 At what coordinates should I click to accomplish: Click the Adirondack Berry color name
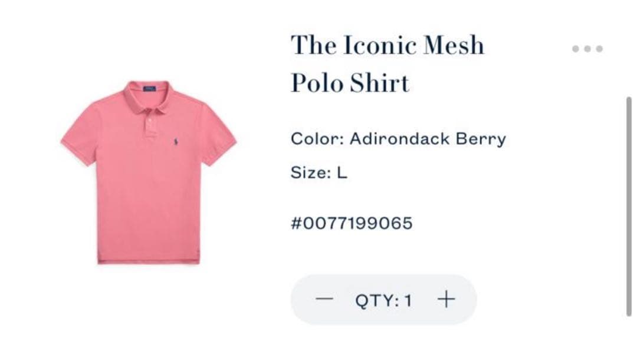point(428,139)
